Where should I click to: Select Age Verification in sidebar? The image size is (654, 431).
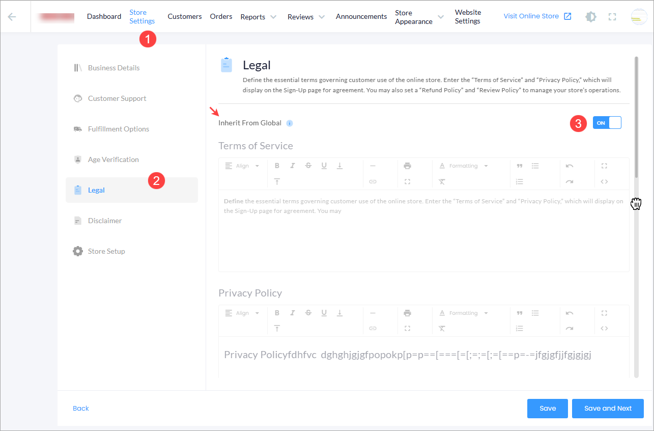[132, 159]
